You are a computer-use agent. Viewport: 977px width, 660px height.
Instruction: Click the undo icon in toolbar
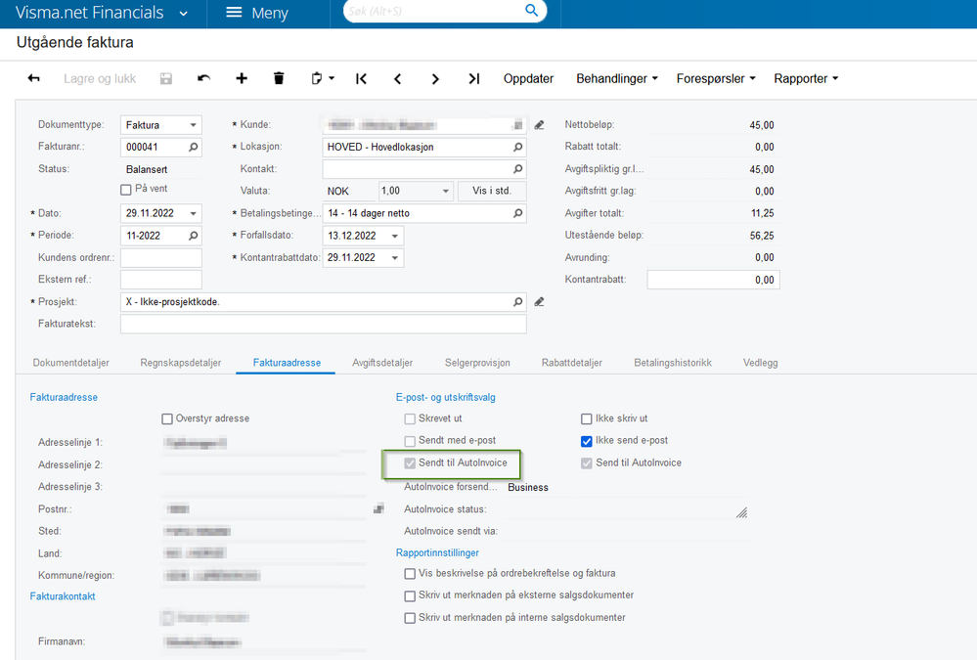[x=203, y=78]
